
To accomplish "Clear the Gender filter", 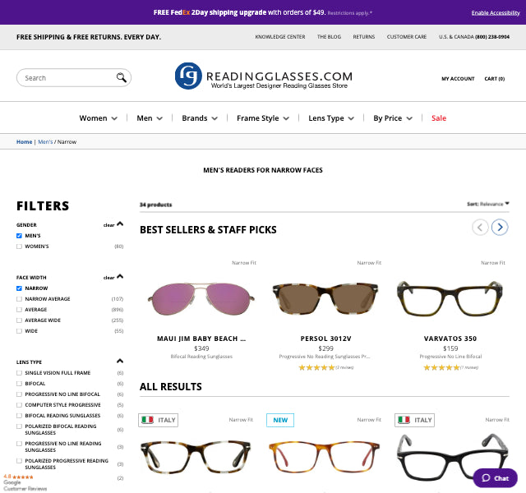I will [x=108, y=225].
